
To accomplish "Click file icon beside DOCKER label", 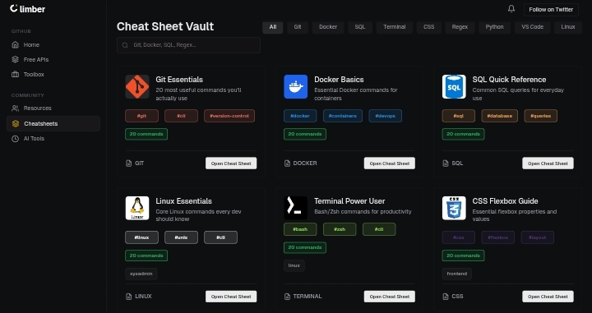I will 287,163.
